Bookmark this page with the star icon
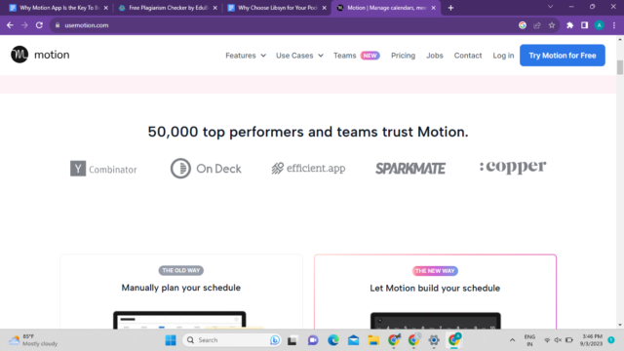624x351 pixels. (x=552, y=25)
